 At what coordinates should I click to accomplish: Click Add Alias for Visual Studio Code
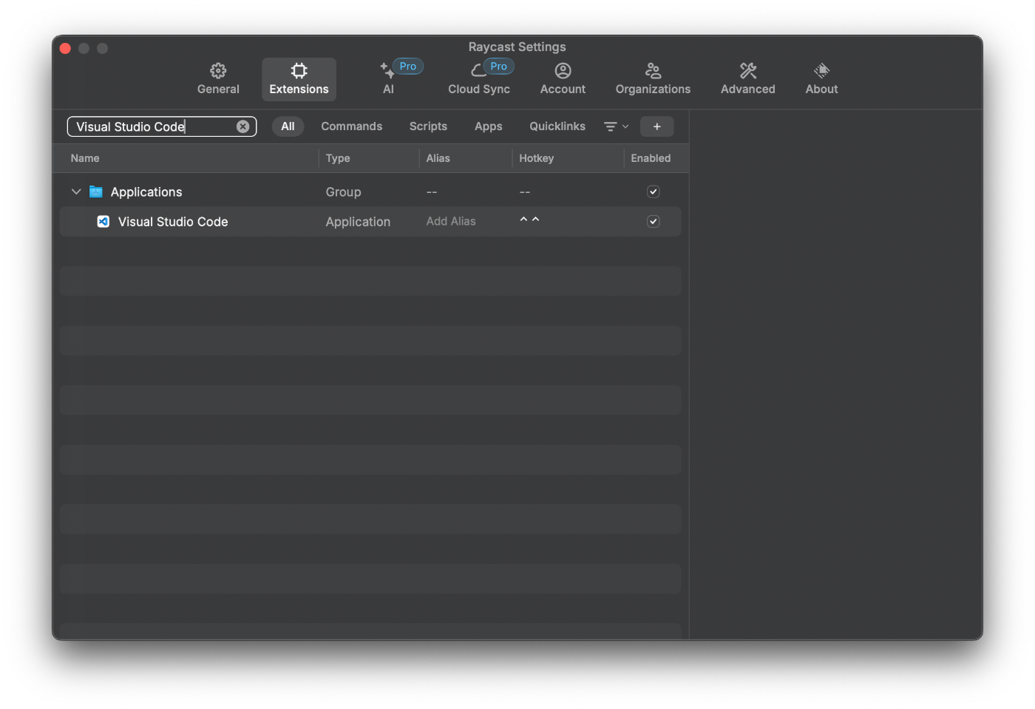[x=451, y=221]
